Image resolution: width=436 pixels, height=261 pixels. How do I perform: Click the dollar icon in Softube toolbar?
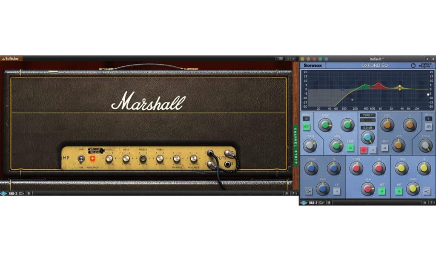coord(287,193)
